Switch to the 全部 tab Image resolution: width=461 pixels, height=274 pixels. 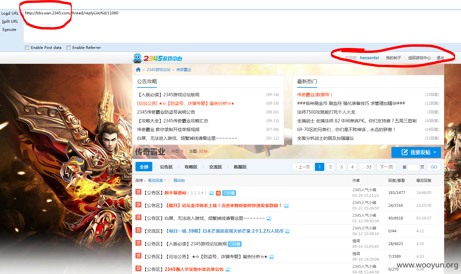click(144, 167)
